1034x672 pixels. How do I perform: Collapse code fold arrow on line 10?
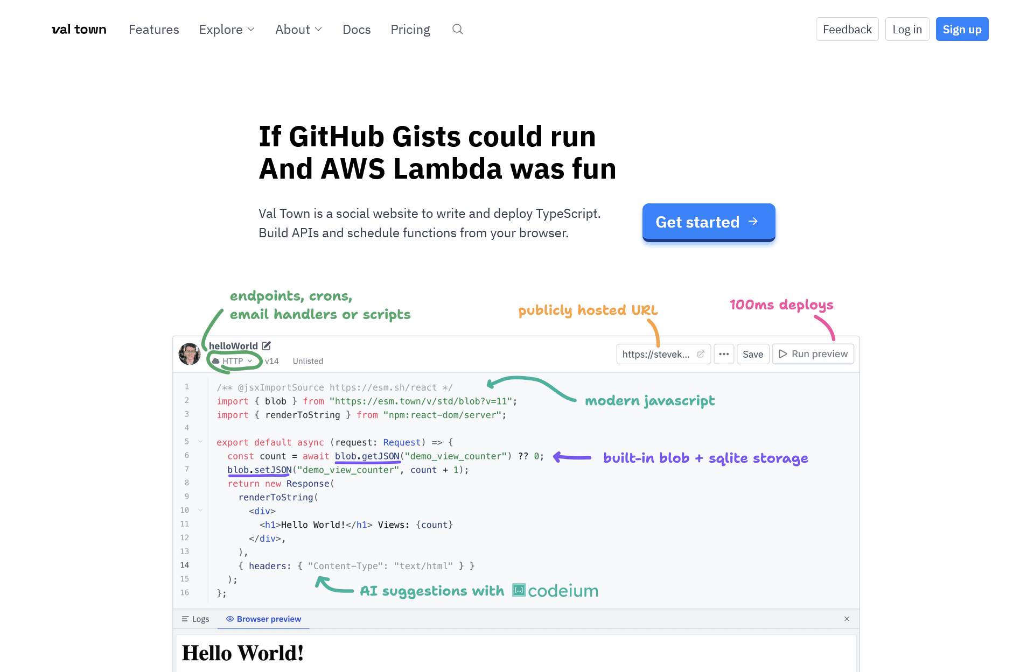[x=200, y=510]
